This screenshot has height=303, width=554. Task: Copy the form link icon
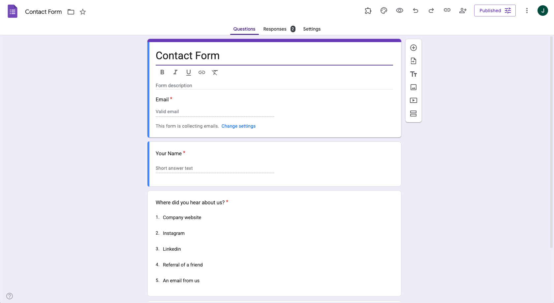point(447,11)
